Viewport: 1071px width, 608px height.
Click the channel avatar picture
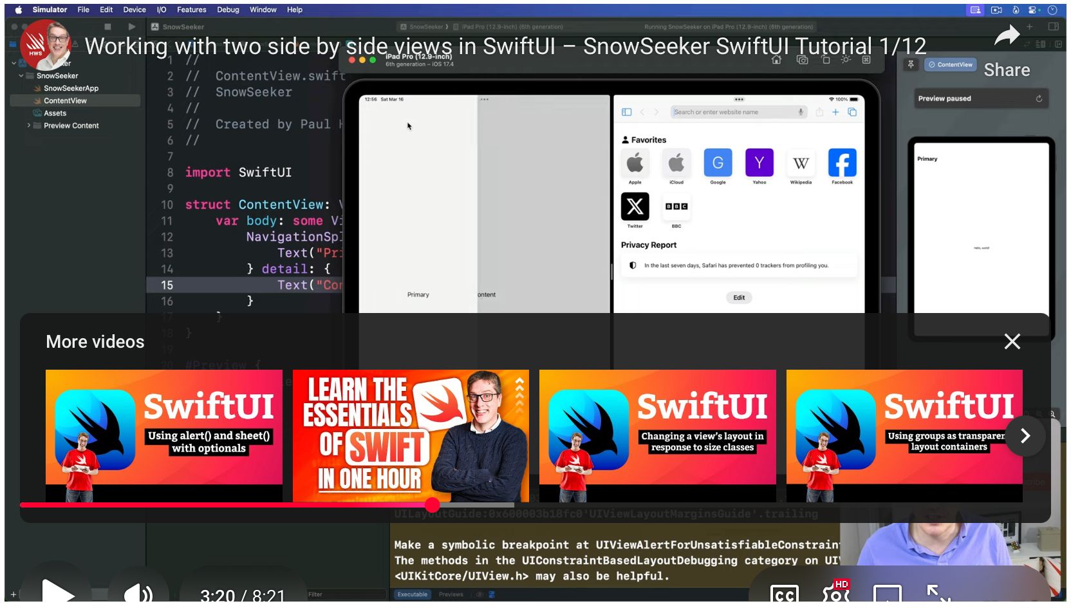tap(45, 45)
